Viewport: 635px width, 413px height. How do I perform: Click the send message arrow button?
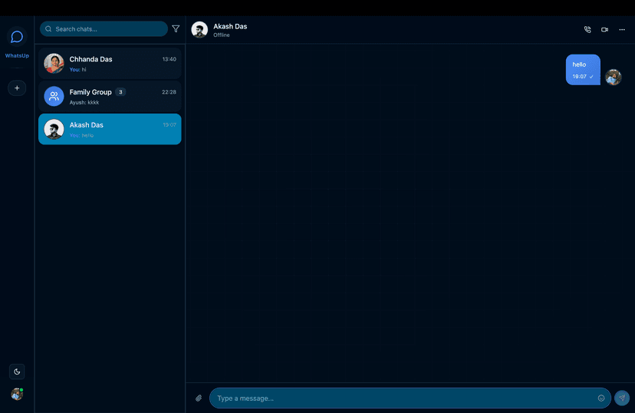click(622, 398)
